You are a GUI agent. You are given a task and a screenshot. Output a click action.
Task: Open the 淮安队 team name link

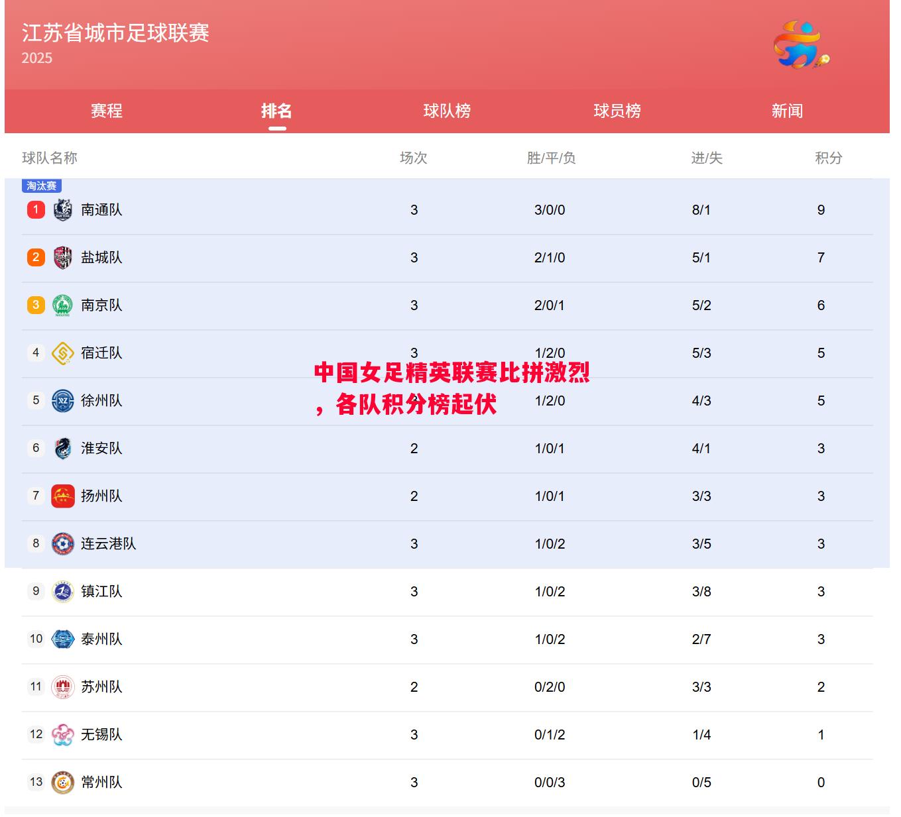click(x=101, y=449)
